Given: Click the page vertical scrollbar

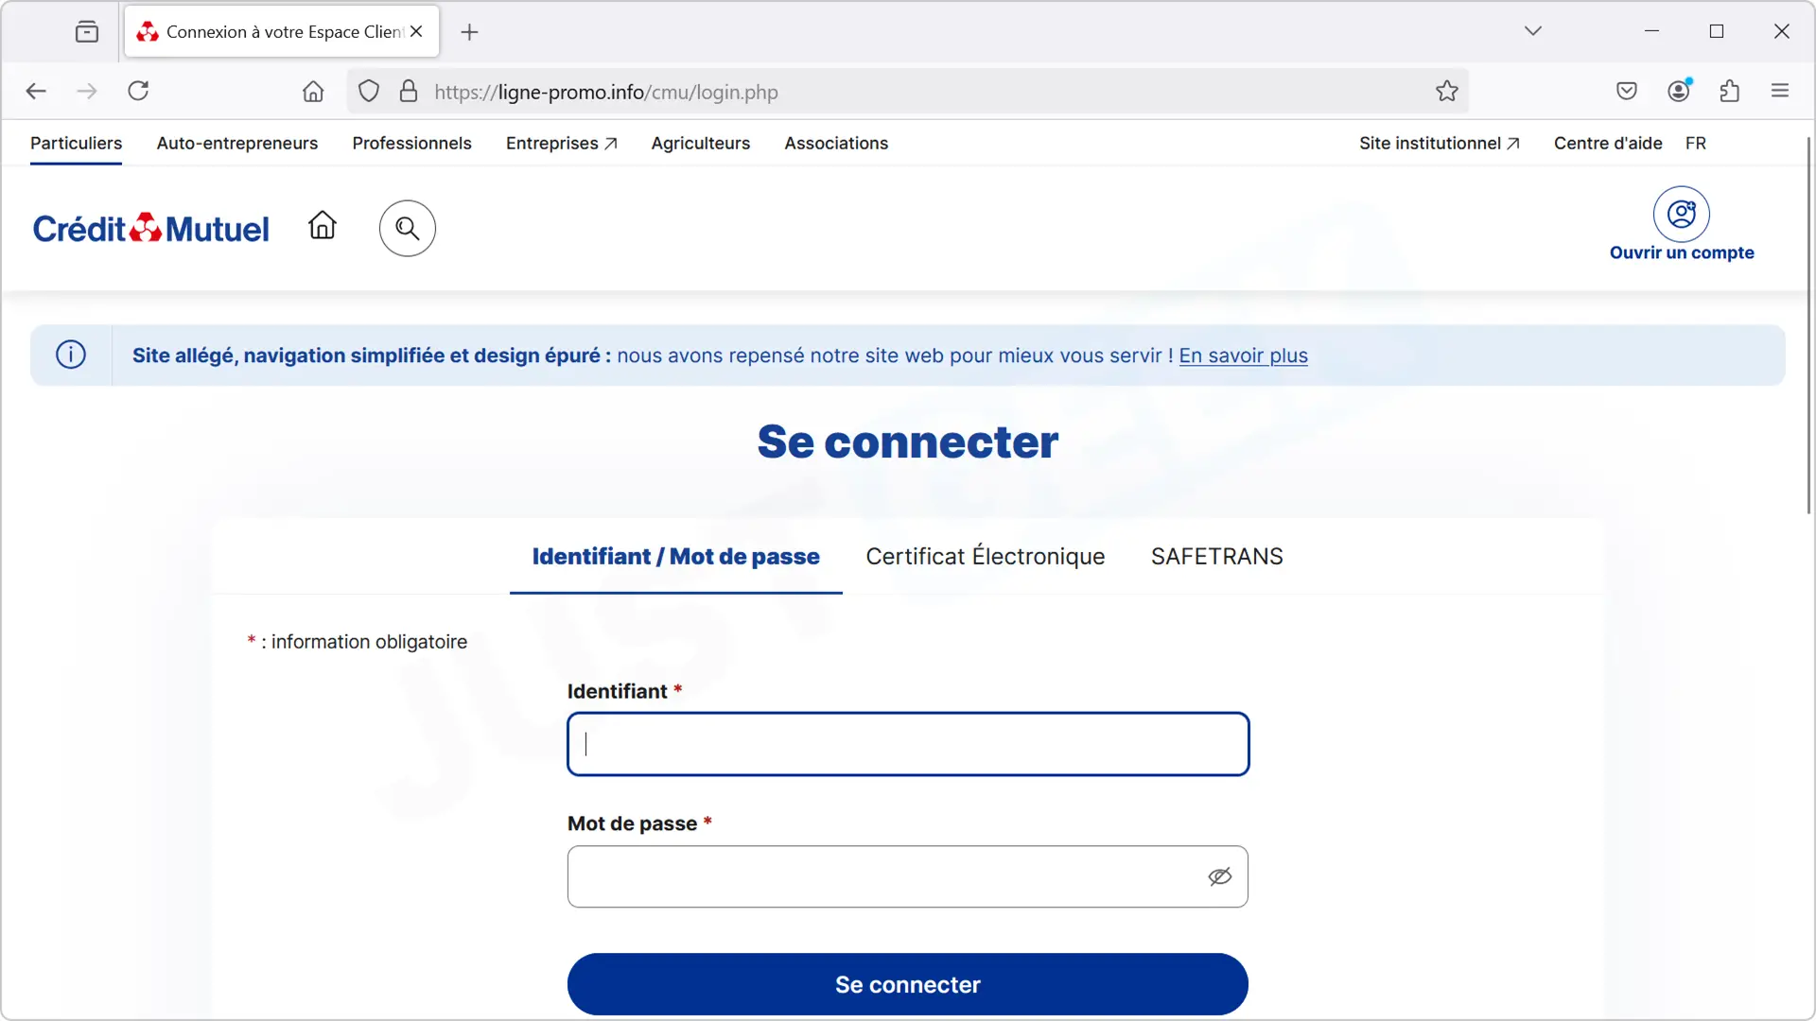Looking at the screenshot, I should pyautogui.click(x=1808, y=326).
